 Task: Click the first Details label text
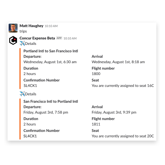30,44
